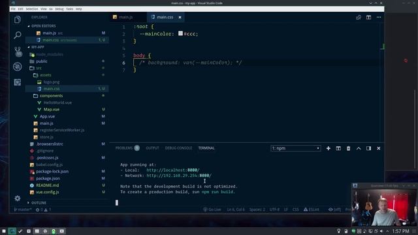Image resolution: width=418 pixels, height=235 pixels.
Task: Open the Explorer view in the activity bar
Action: click(18, 20)
